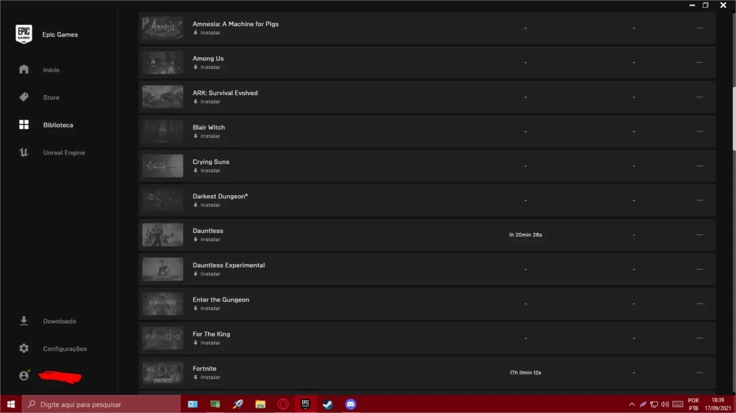Click the Configurações gear icon
Screen dimensions: 736x413
tap(24, 348)
